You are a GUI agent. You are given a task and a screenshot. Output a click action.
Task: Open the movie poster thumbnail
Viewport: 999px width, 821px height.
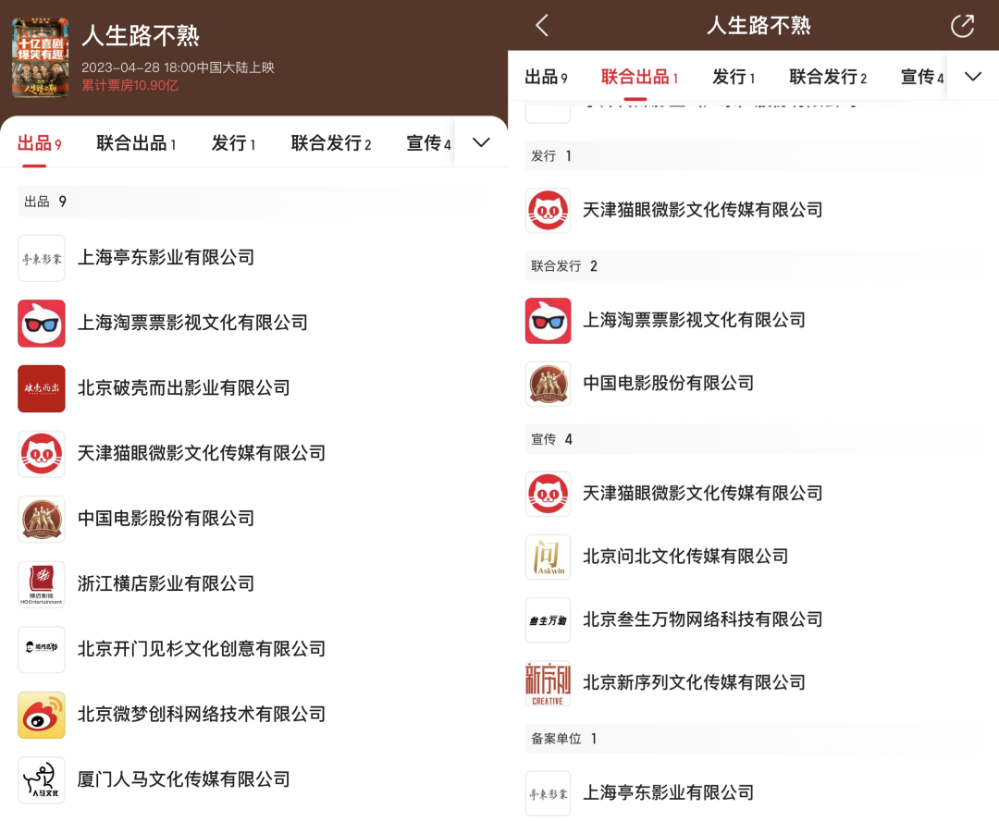tap(42, 59)
